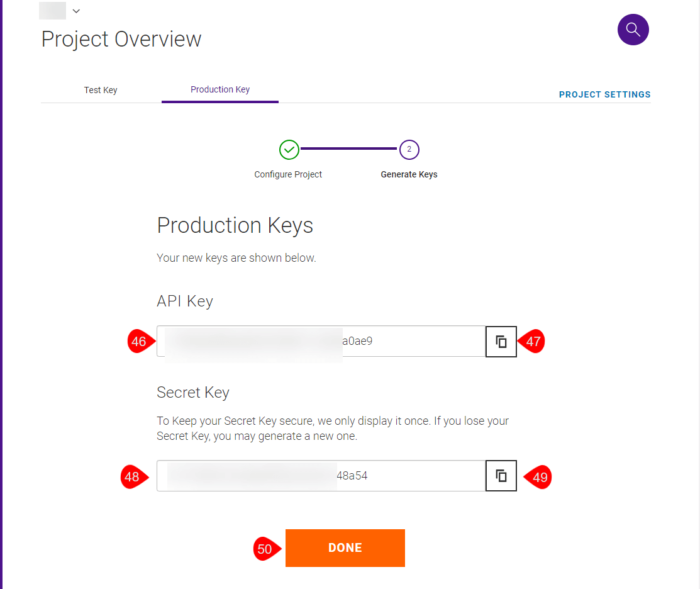Expand the project selector chevron
700x589 pixels.
coord(76,11)
